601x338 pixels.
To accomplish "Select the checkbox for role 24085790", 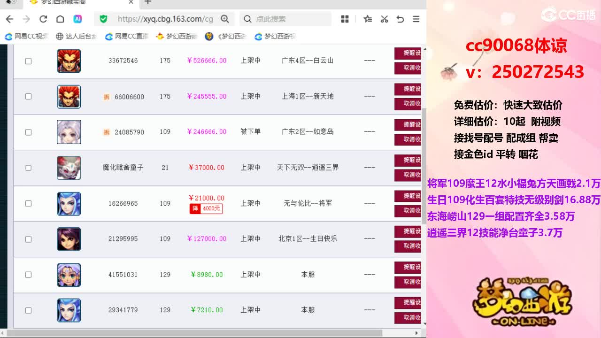I will click(x=28, y=132).
